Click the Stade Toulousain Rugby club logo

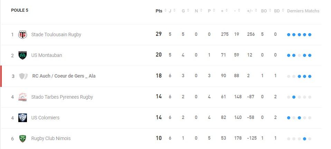[22, 34]
